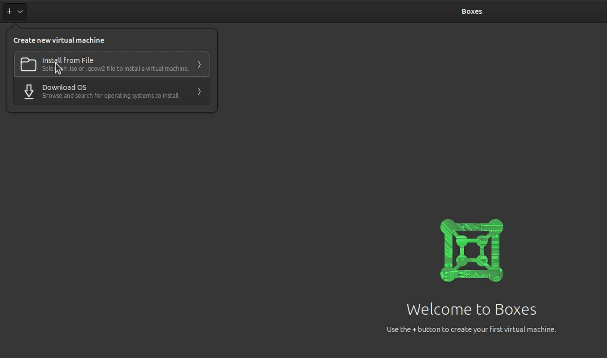Screen dimensions: 607x358
Task: Expand the Download OS chevron
Action: coord(199,91)
